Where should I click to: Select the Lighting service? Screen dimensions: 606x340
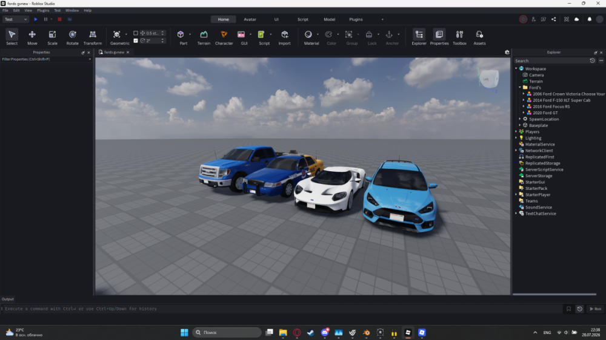[x=533, y=138]
